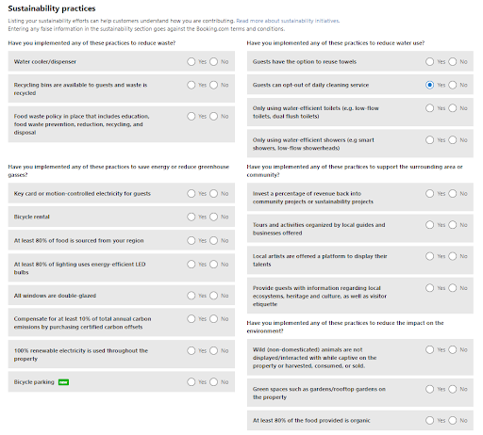Choose Yes for green spaces on property
483x435 pixels.
(x=429, y=389)
